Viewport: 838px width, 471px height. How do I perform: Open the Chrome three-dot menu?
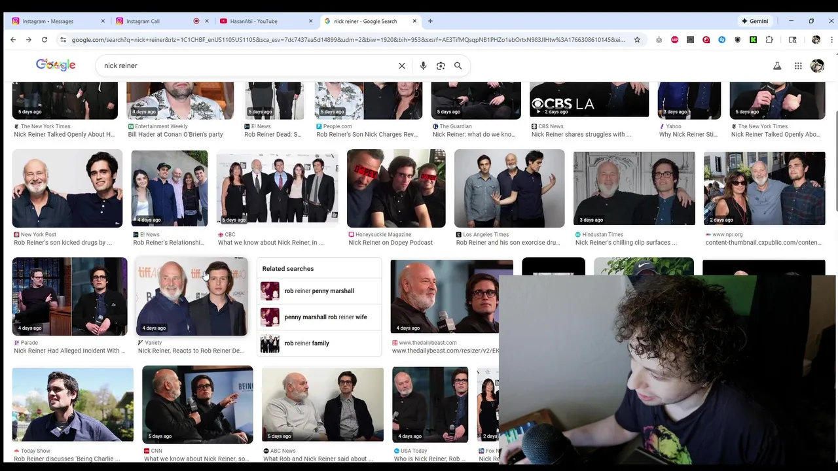[831, 40]
